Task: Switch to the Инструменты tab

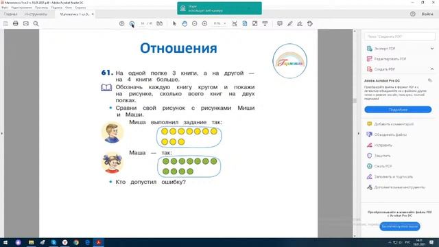Action: 36,14
